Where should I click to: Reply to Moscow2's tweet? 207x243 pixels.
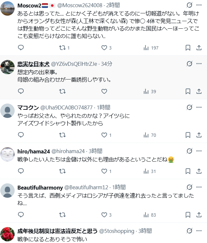21,48
